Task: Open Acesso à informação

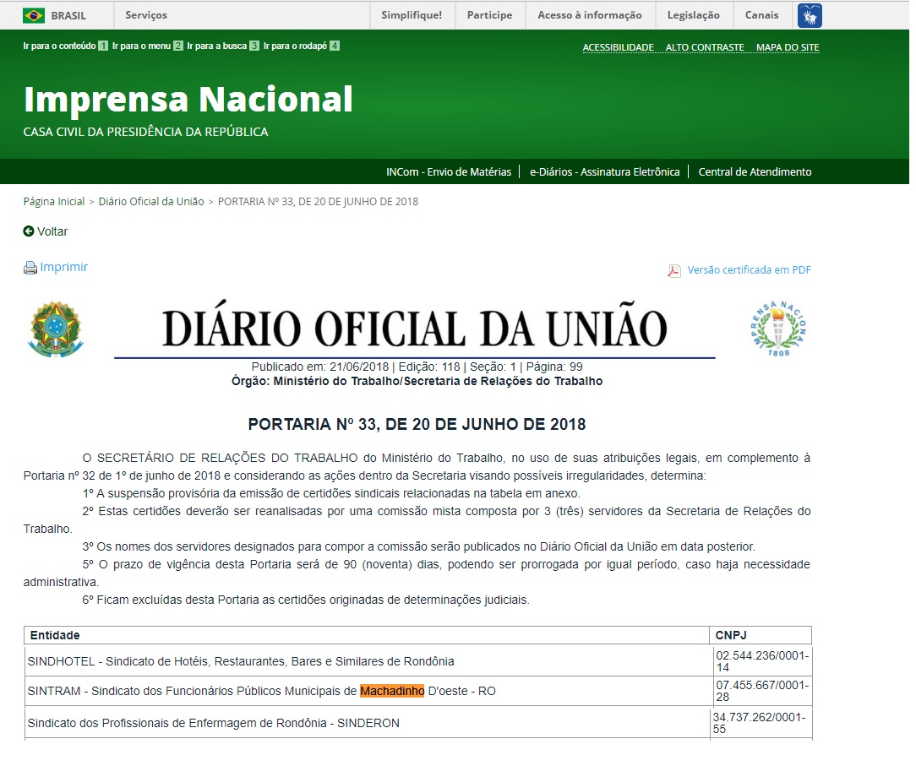Action: (589, 15)
